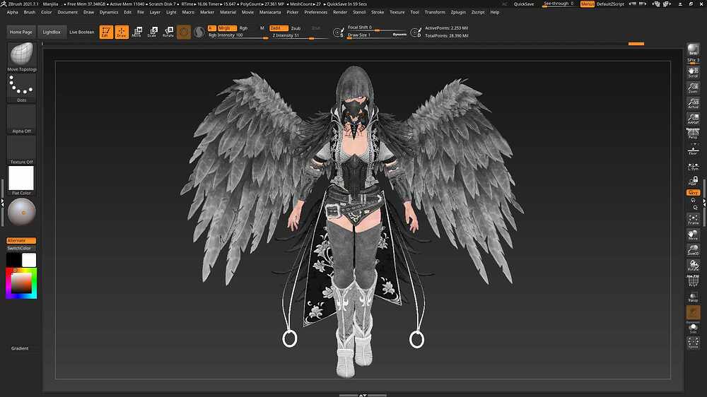
Task: Click the gray material sphere below Flat Color
Action: tap(21, 212)
